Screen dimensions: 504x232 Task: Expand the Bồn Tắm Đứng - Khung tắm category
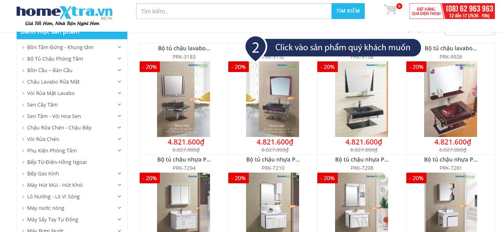(119, 47)
